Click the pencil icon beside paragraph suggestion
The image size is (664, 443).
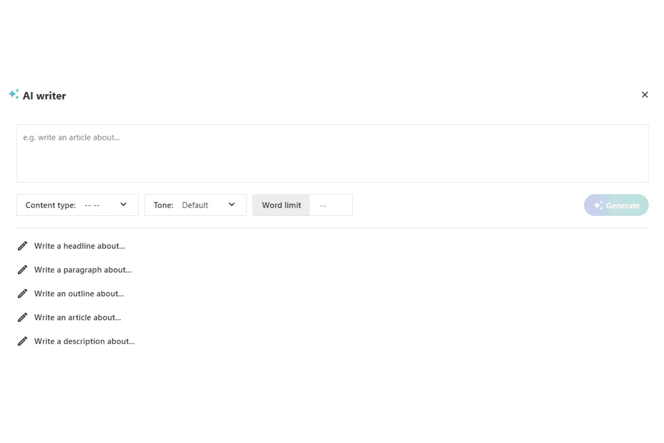pyautogui.click(x=22, y=270)
